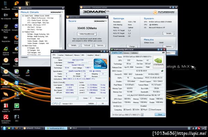Switch to the 3DMark05 taskbar button
The height and width of the screenshot is (137, 208).
[x=33, y=128]
